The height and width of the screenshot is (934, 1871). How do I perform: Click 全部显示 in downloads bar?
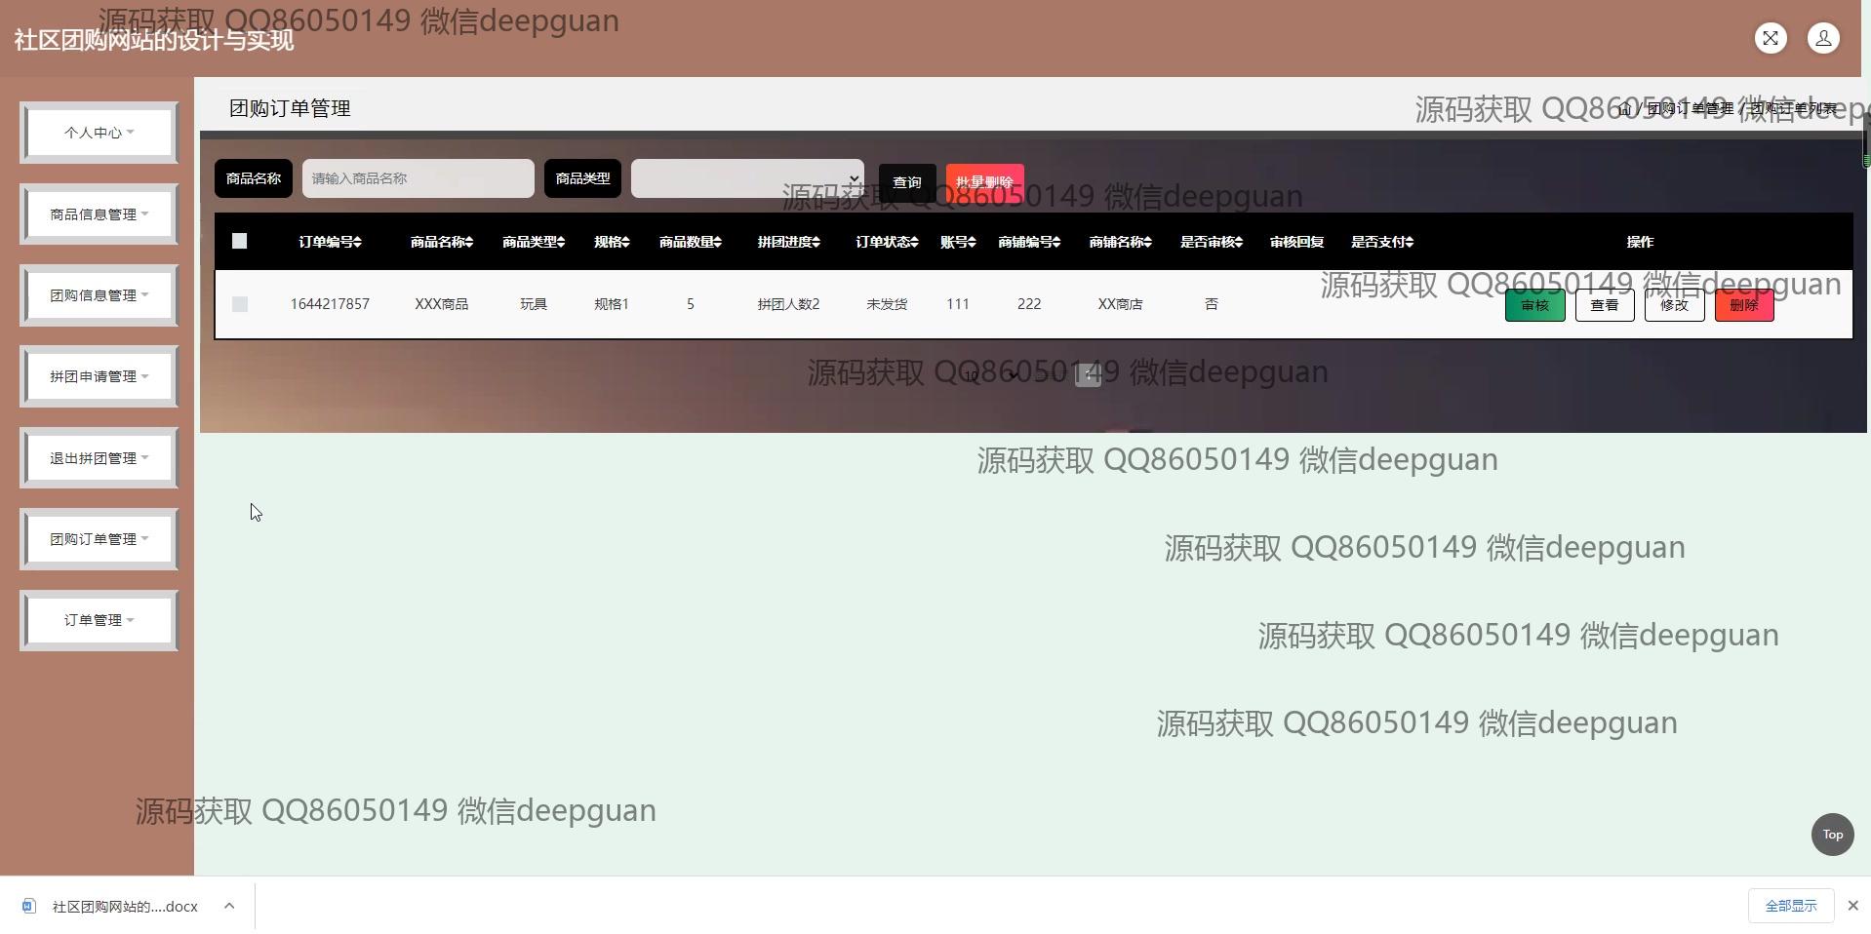point(1791,906)
